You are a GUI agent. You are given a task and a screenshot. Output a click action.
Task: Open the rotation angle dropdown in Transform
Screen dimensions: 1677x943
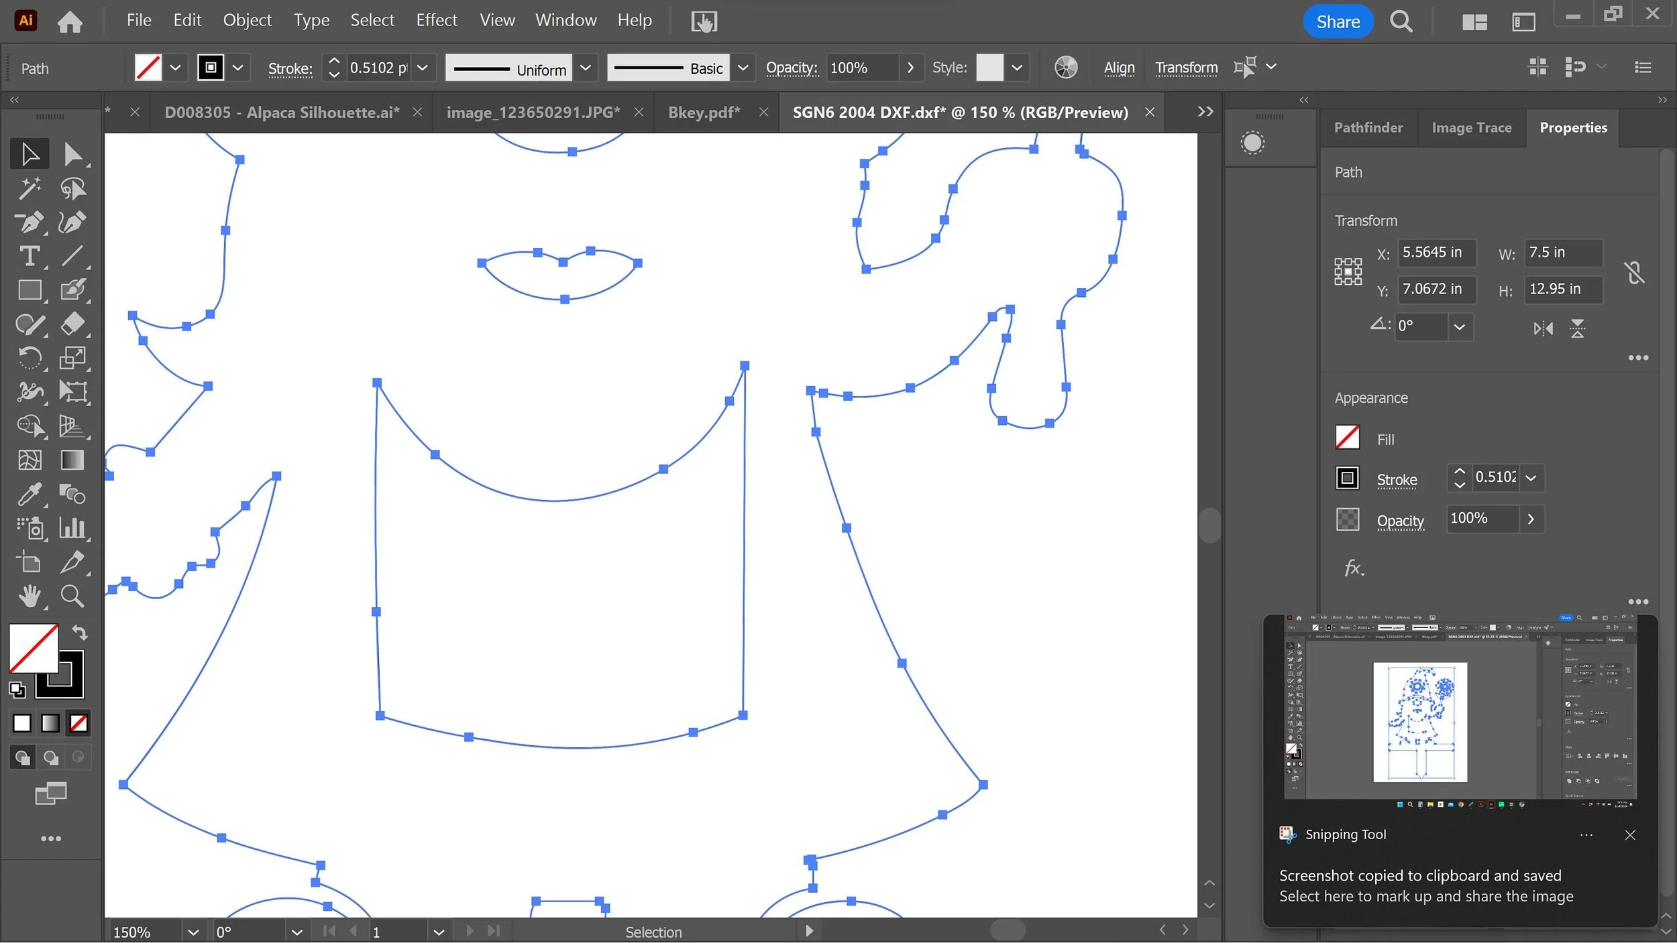(1459, 327)
